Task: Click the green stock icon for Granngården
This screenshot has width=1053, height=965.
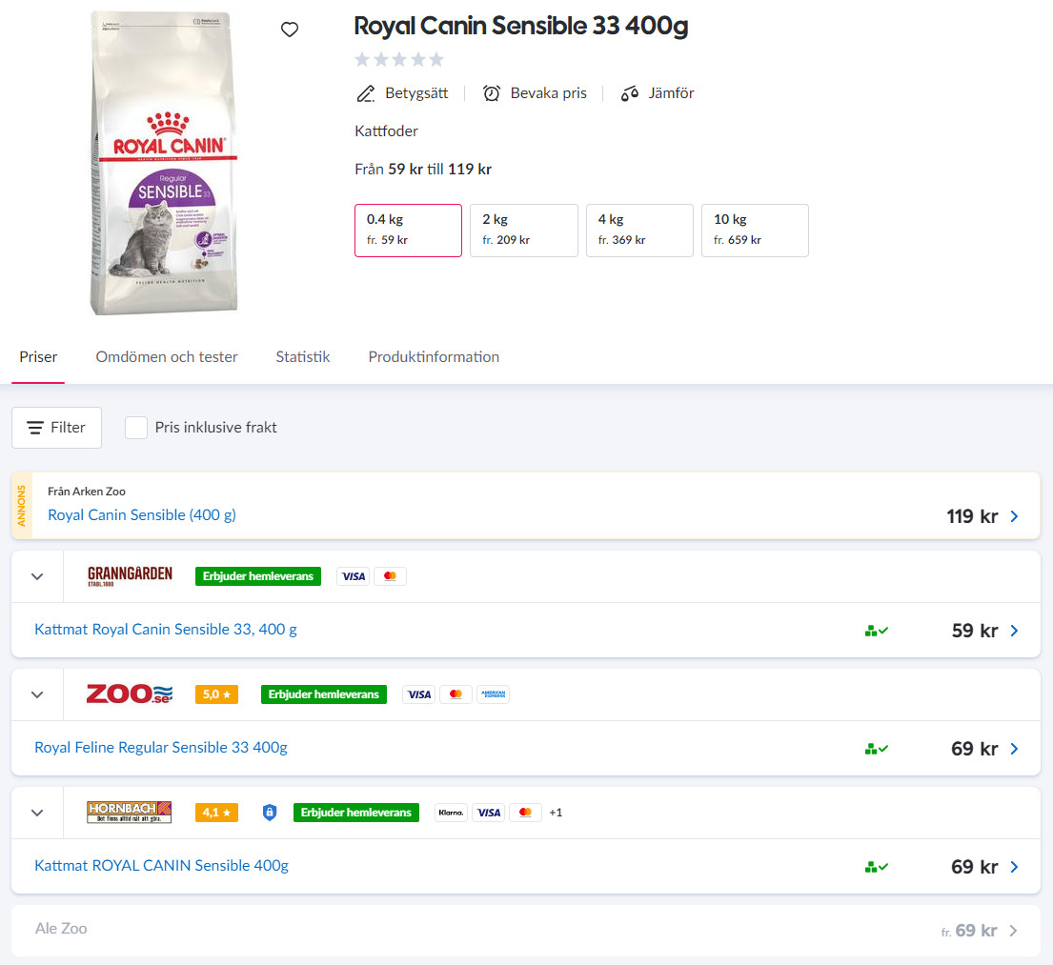Action: point(876,631)
